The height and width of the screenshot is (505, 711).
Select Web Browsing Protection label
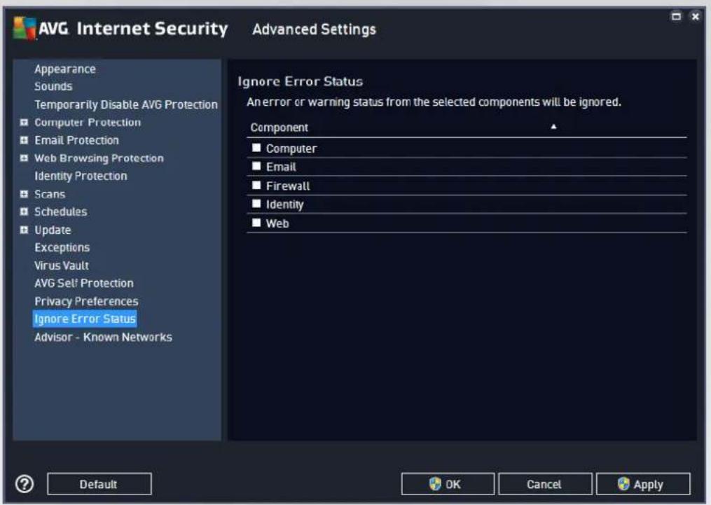click(99, 158)
